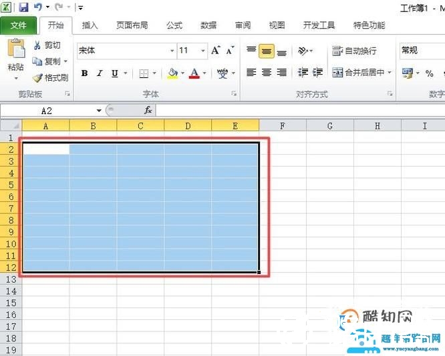Click the Redo arrow icon
This screenshot has height=356, width=445.
[x=59, y=7]
